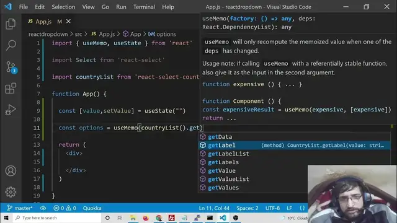The width and height of the screenshot is (397, 223).
Task: Open the View menu
Action: click(88, 7)
